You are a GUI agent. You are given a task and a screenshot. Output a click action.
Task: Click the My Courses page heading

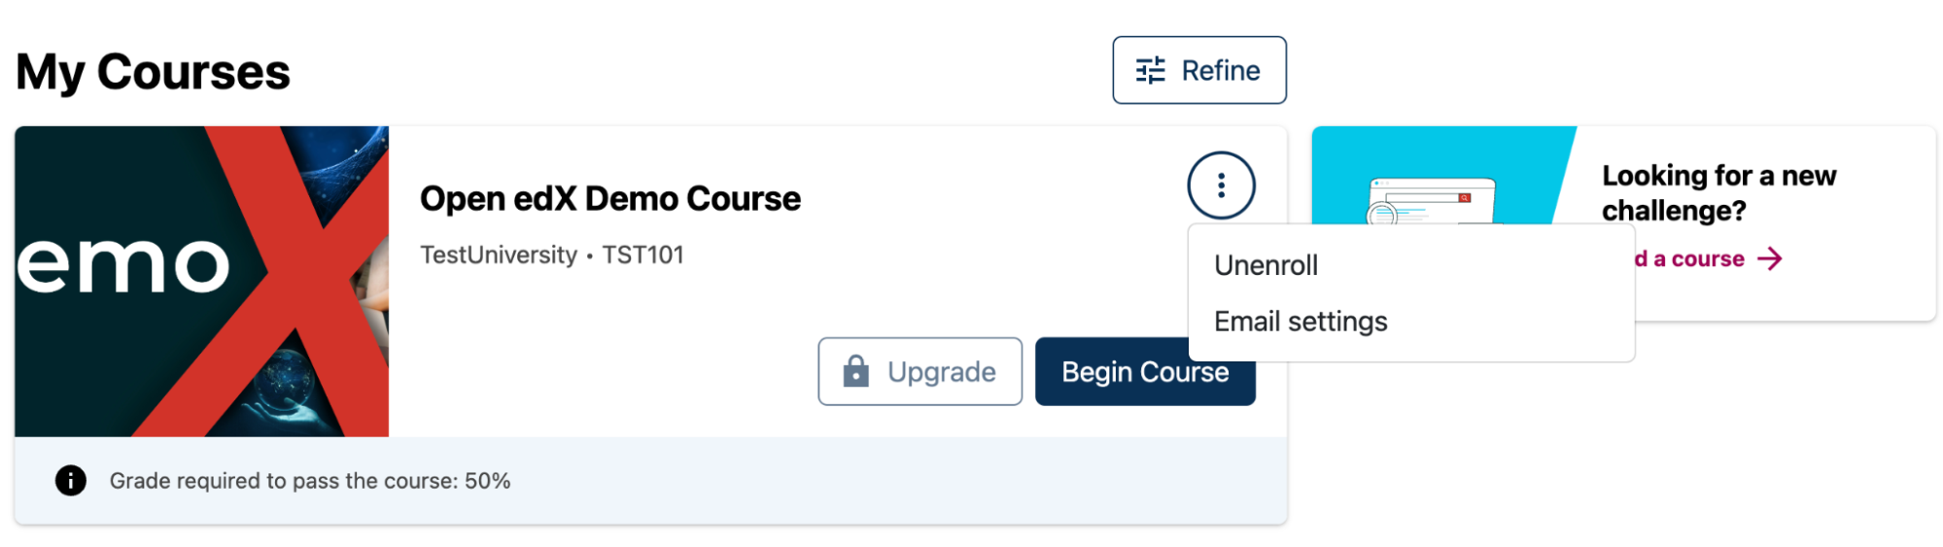[x=154, y=73]
